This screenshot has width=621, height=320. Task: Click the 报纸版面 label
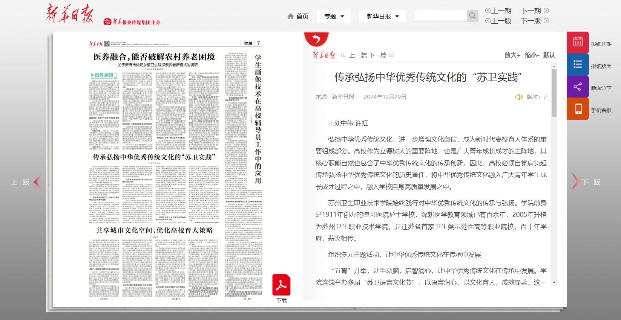[601, 66]
